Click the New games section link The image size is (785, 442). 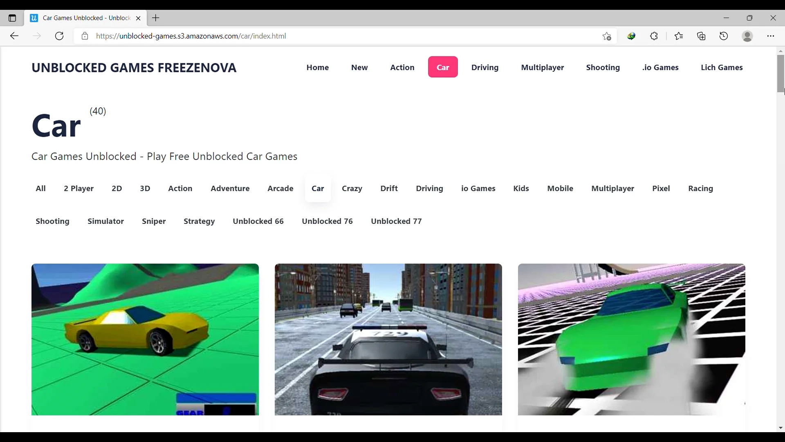click(x=360, y=67)
